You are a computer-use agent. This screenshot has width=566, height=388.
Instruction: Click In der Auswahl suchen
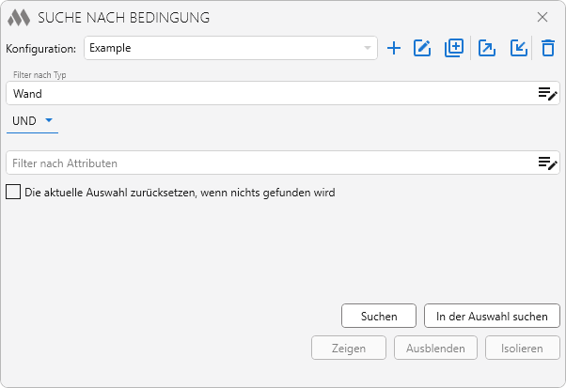[x=492, y=317]
